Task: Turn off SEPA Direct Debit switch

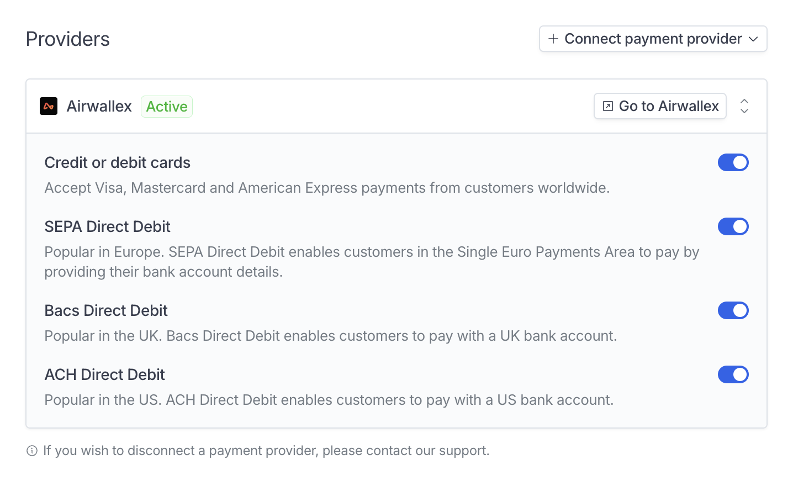Action: pyautogui.click(x=733, y=226)
